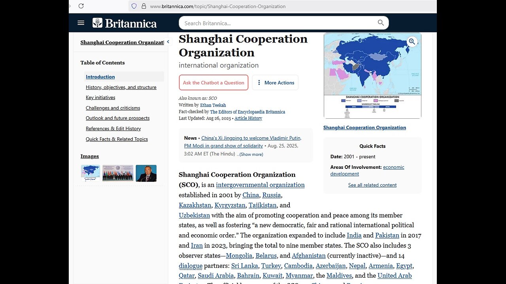
Task: Open the Nepal link
Action: pos(357,266)
